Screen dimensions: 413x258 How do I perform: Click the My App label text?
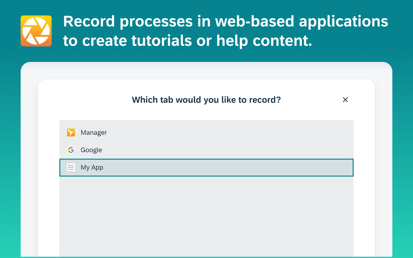pos(92,167)
